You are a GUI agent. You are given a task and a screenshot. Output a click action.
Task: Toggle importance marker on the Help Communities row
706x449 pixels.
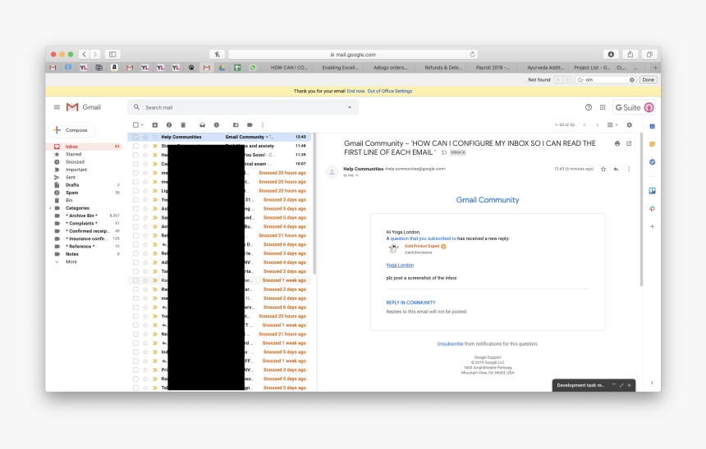[x=155, y=137]
